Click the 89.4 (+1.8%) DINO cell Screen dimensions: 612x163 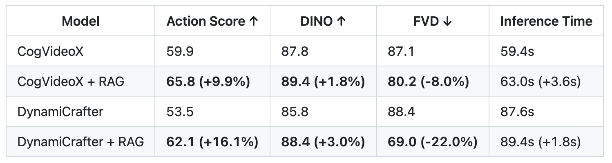[323, 81]
